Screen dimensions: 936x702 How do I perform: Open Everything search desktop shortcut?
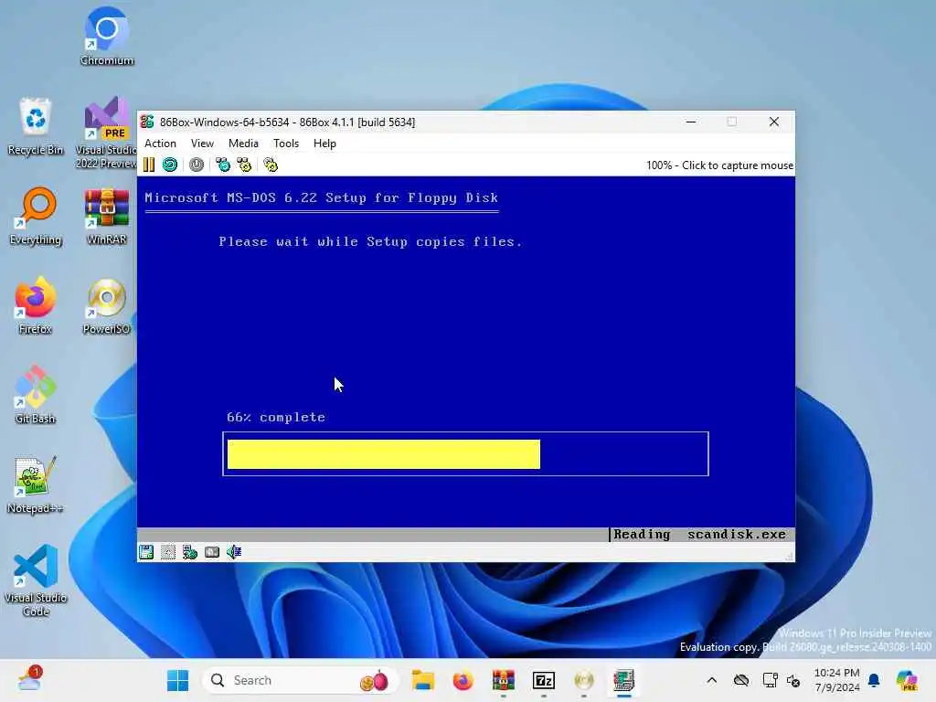pyautogui.click(x=36, y=216)
